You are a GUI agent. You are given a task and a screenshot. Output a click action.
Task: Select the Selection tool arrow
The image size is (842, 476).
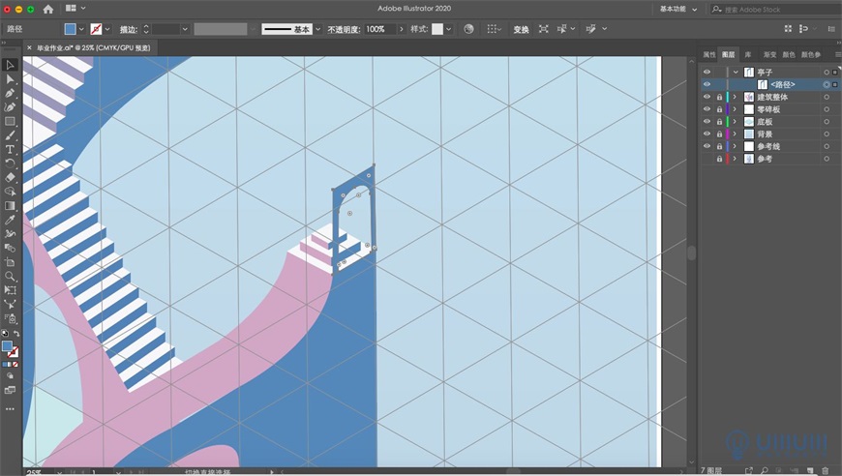click(x=10, y=65)
